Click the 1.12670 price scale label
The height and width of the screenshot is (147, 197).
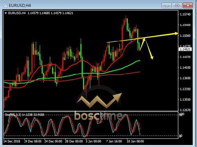[185, 110]
